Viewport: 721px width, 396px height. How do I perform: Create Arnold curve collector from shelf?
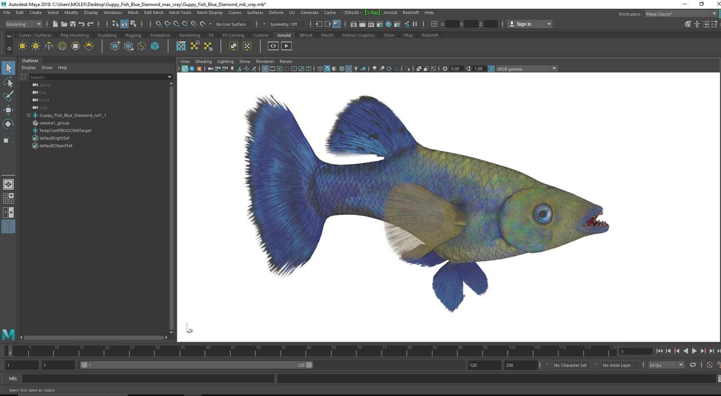pos(142,46)
